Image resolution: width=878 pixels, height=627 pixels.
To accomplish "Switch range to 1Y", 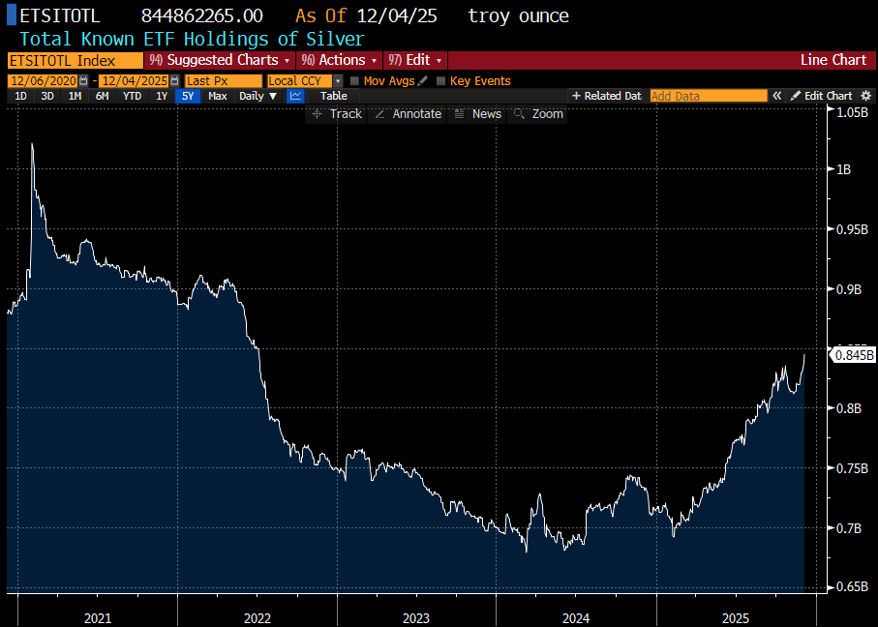I will pos(162,96).
